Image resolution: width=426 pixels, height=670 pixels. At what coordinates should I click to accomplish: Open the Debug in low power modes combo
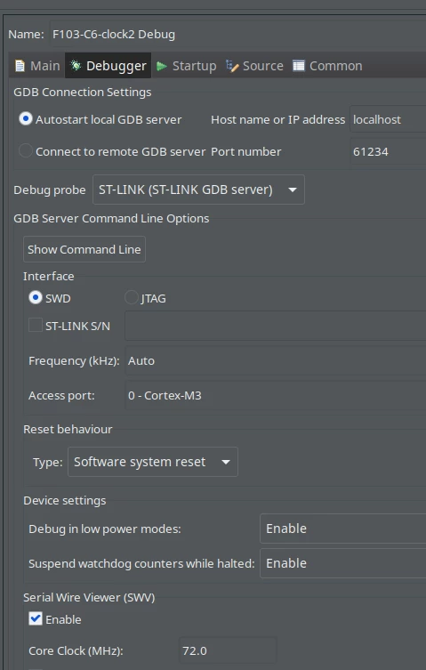click(x=343, y=529)
